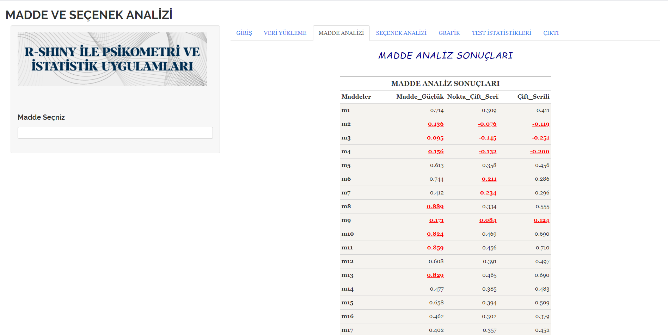Image resolution: width=668 pixels, height=335 pixels.
Task: Switch to the ÇIKTI tab
Action: (551, 33)
